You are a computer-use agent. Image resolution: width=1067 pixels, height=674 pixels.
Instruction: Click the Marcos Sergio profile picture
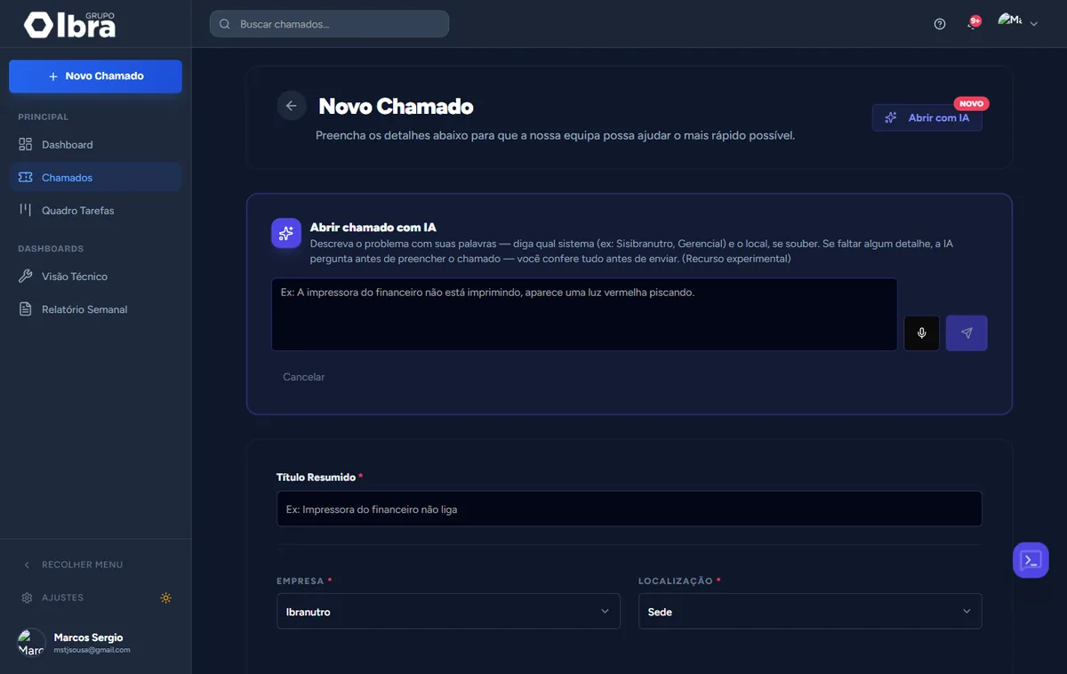31,643
